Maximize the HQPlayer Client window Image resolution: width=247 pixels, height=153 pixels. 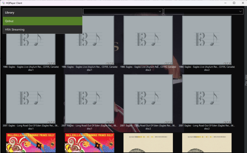coord(234,3)
